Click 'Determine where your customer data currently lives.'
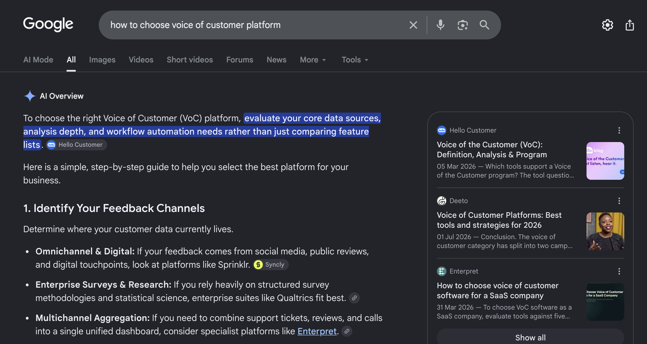The width and height of the screenshot is (647, 344). coord(128,229)
